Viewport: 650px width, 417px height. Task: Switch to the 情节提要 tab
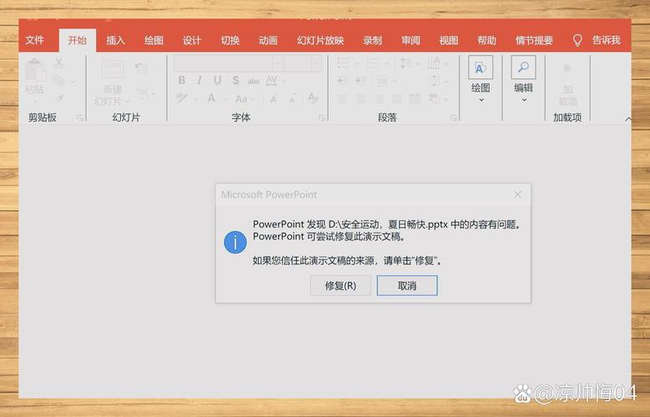(534, 40)
